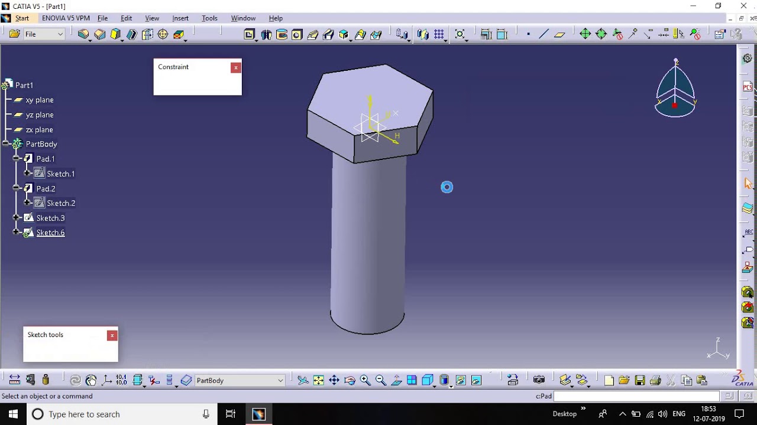Select the Draft Angle tool
This screenshot has width=757, height=425.
pos(115,34)
